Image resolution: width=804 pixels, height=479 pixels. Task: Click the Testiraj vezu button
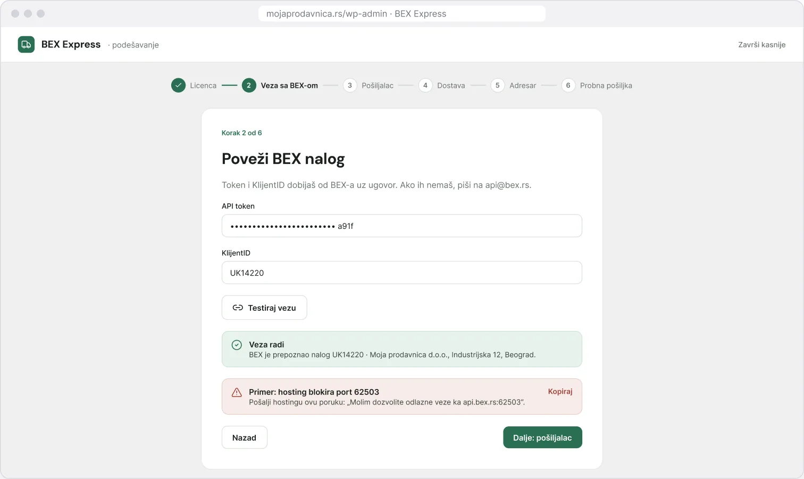coord(264,308)
